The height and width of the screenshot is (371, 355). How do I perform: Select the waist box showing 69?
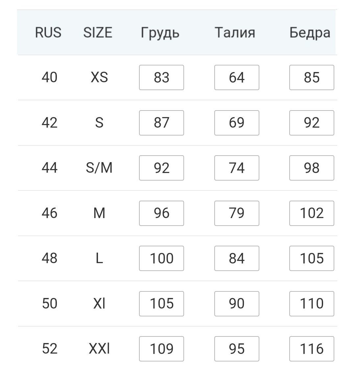[x=237, y=123]
